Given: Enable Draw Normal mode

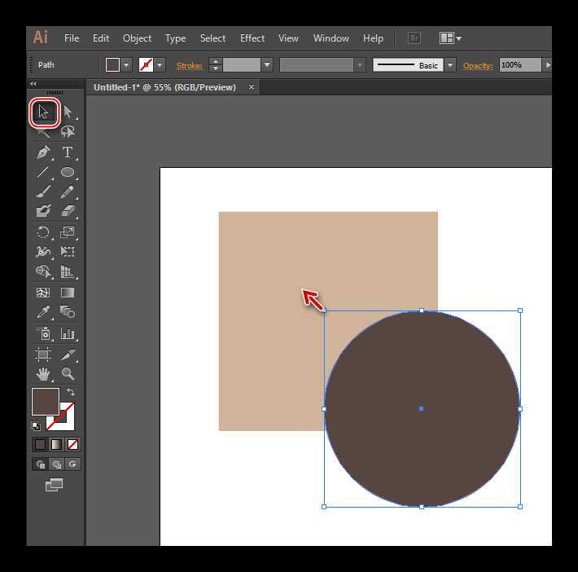Looking at the screenshot, I should pos(40,464).
